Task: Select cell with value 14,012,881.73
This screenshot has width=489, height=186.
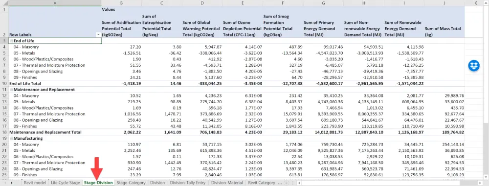Action: 323,132
